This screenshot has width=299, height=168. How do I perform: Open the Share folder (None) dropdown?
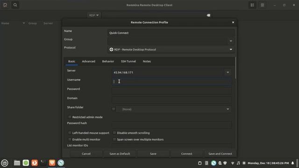tap(174, 109)
